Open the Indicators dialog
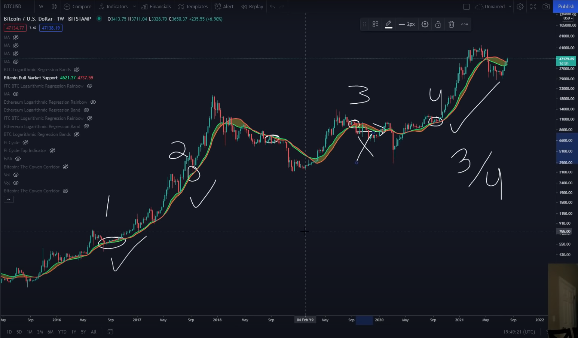The width and height of the screenshot is (578, 338). pos(113,6)
